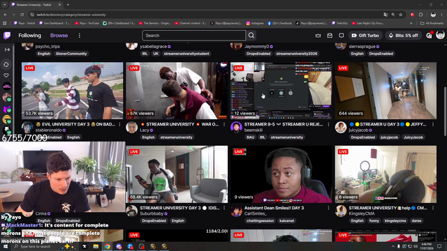Open the Live Dashboard bookmark

54,23
